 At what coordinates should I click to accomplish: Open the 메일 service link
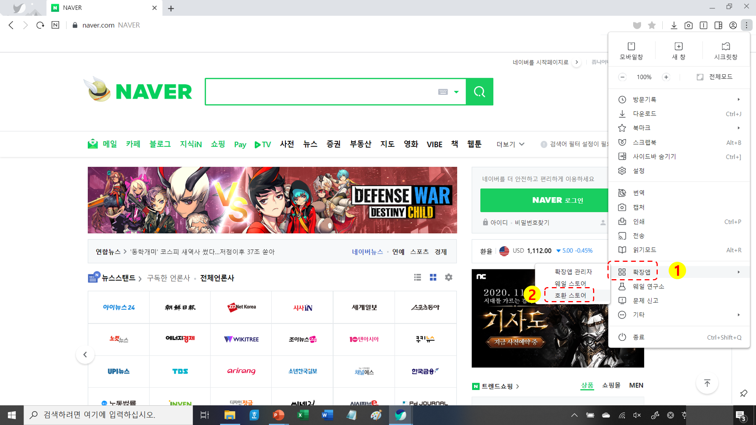pyautogui.click(x=103, y=144)
